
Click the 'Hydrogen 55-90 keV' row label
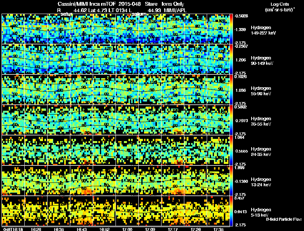[x=261, y=91]
